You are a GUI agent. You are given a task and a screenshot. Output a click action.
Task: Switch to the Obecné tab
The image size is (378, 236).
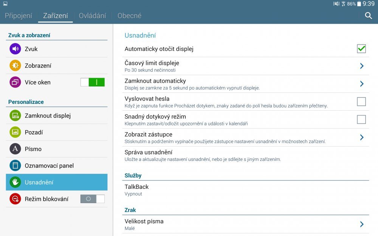pyautogui.click(x=129, y=16)
